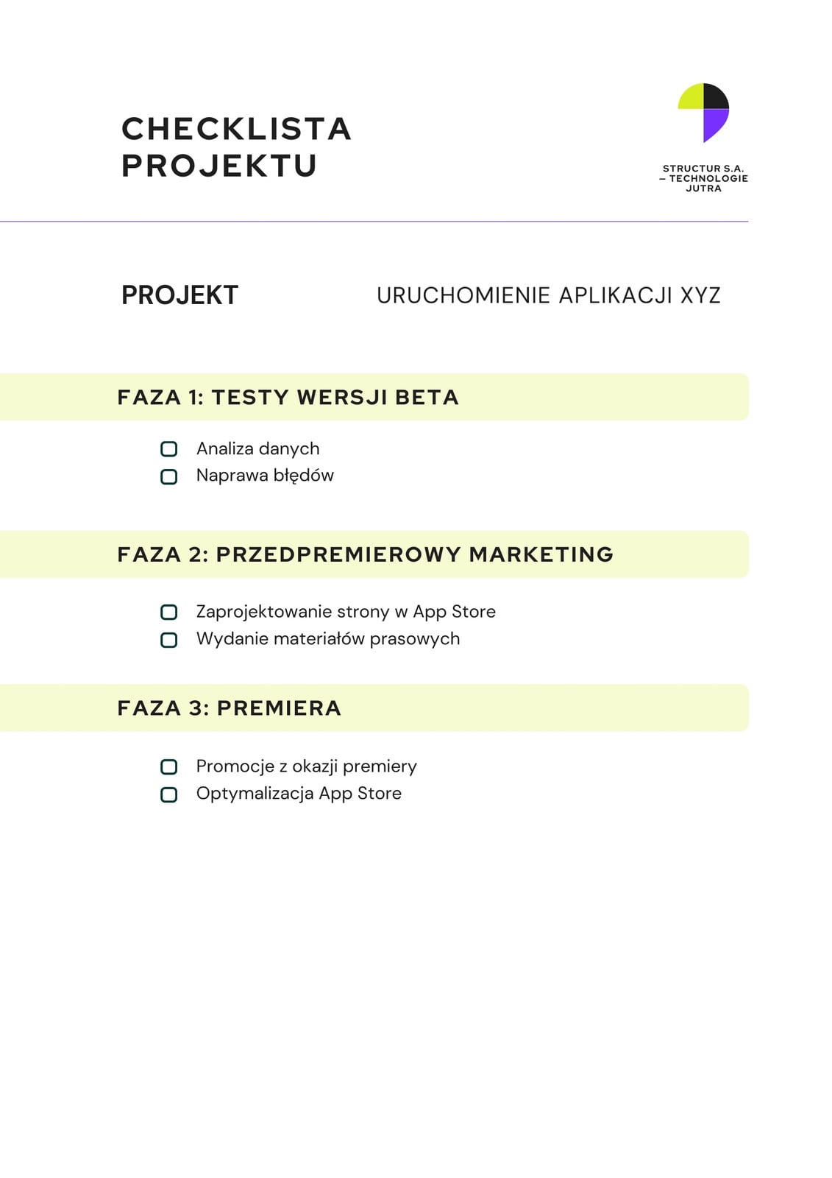Click Faza 2: Przedpremierowy marketing header
This screenshot has height=1178, width=832.
pos(366,554)
